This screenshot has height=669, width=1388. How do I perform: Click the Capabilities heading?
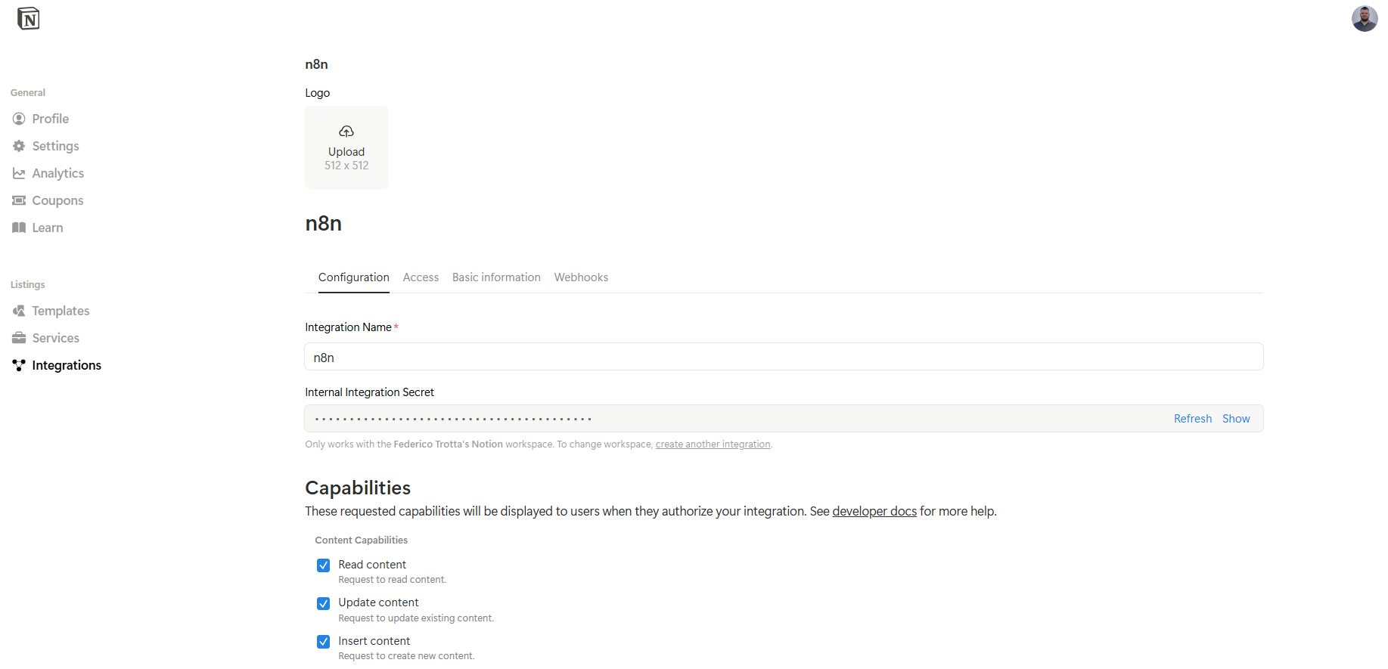358,488
